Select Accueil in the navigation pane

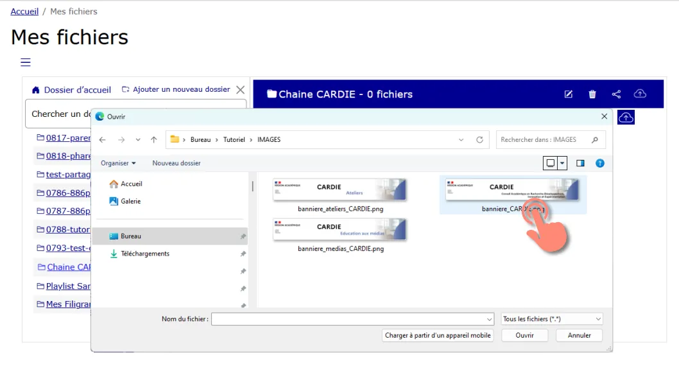pos(126,184)
